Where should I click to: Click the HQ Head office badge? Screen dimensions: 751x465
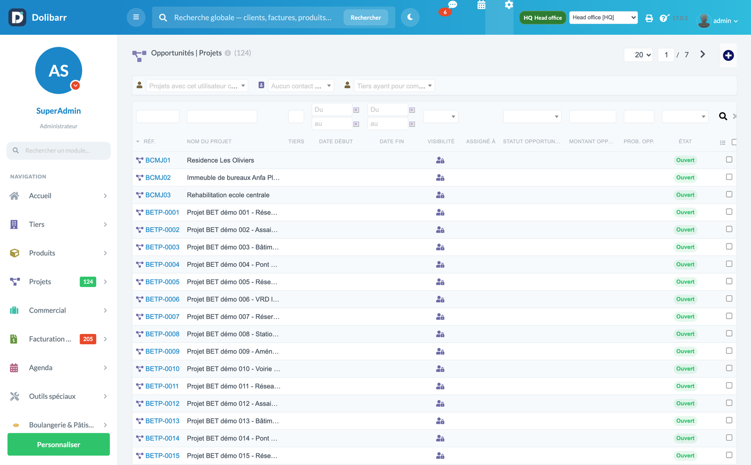tap(543, 18)
